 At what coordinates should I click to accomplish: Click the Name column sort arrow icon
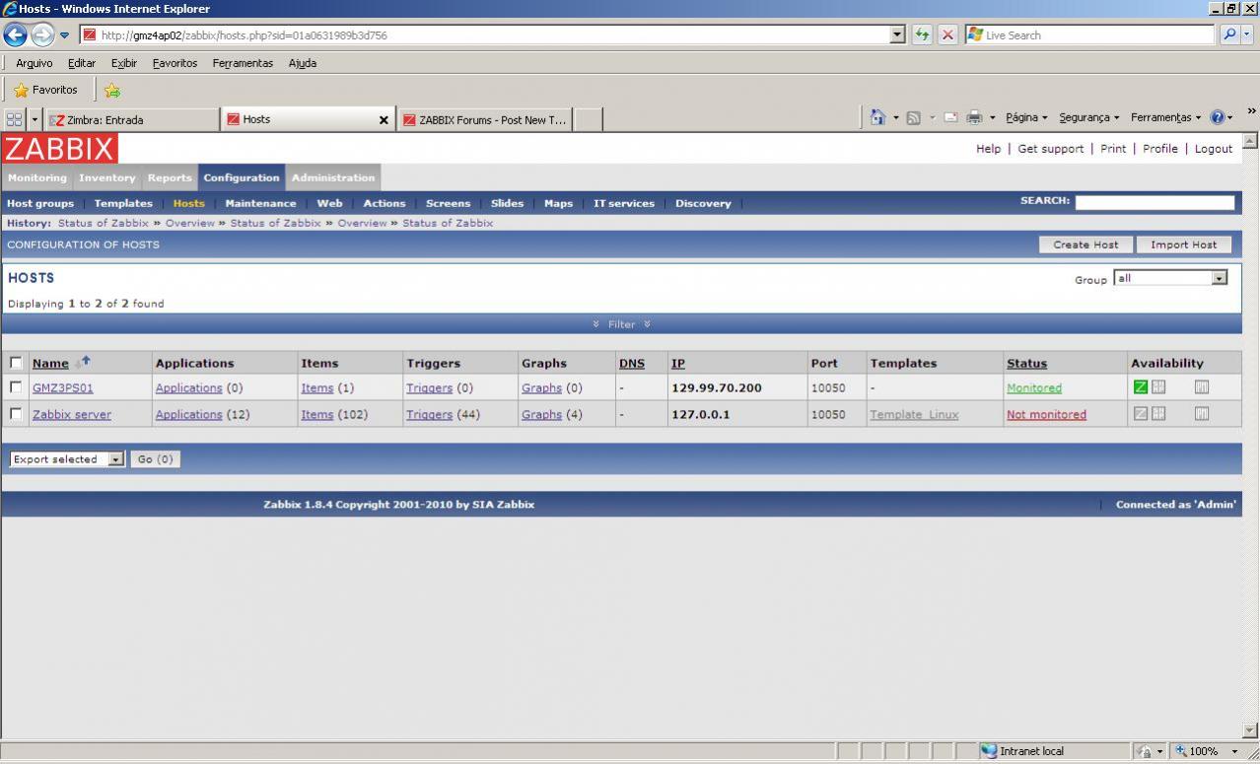pos(83,363)
